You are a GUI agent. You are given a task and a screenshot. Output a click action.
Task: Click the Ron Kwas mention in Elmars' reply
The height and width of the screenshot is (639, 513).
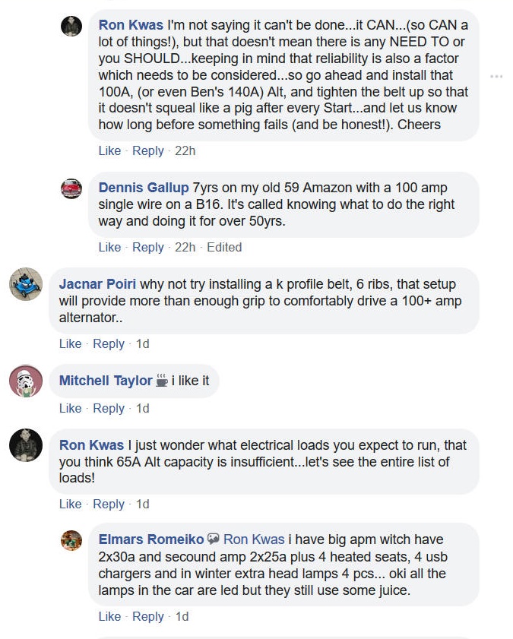pyautogui.click(x=254, y=539)
